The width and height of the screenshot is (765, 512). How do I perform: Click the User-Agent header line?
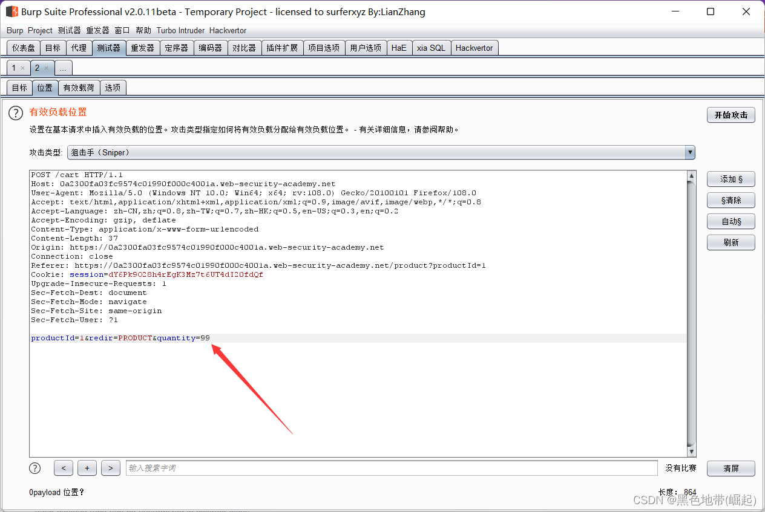tap(254, 193)
